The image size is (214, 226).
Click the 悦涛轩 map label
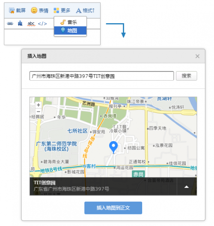coord(178,107)
